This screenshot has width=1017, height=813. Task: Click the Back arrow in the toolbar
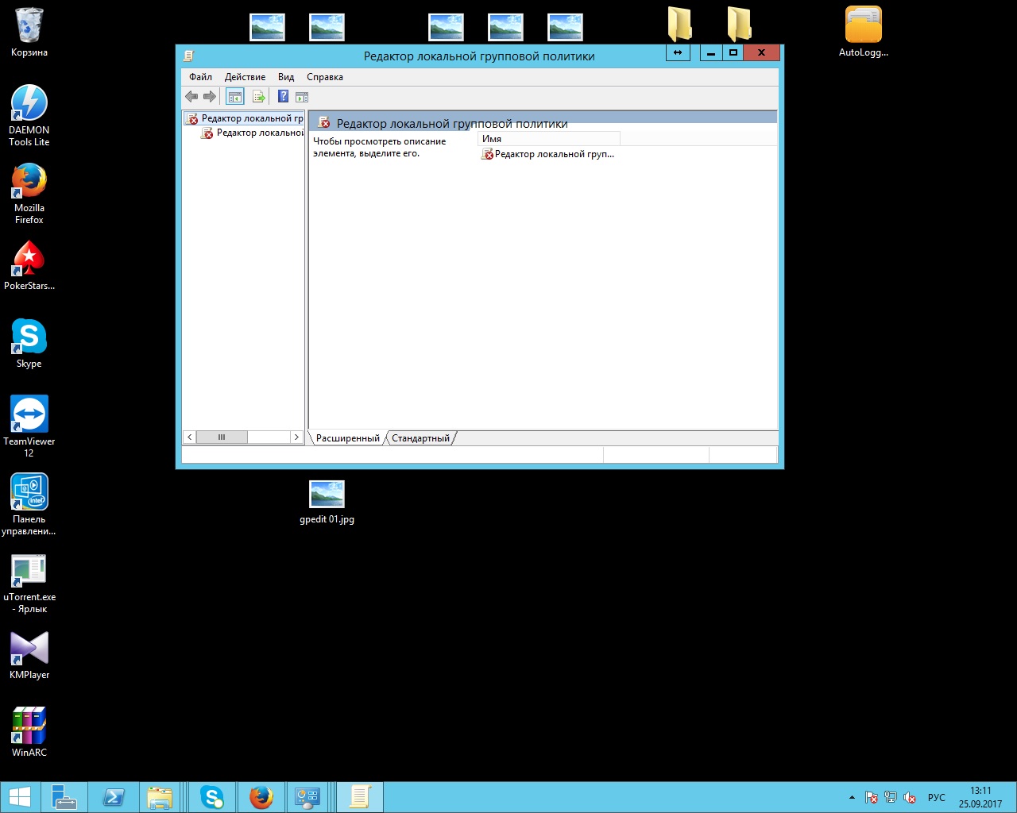(191, 97)
